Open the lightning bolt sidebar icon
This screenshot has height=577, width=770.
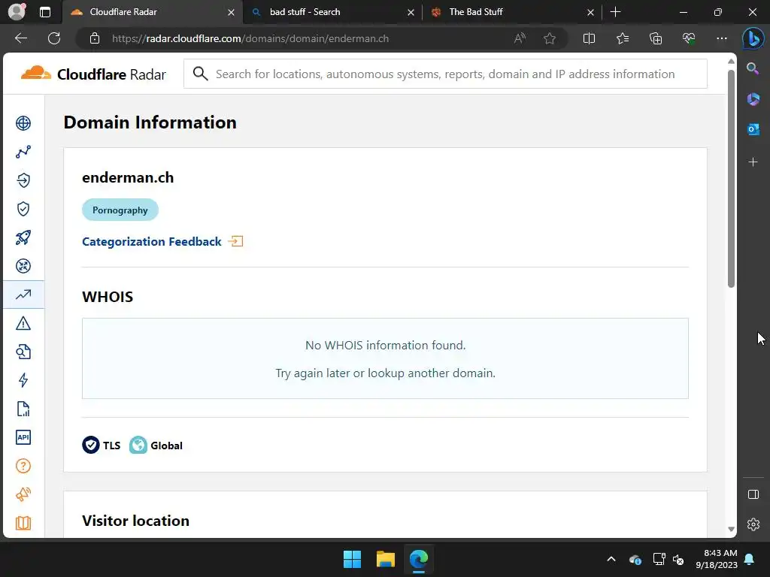[x=23, y=380]
